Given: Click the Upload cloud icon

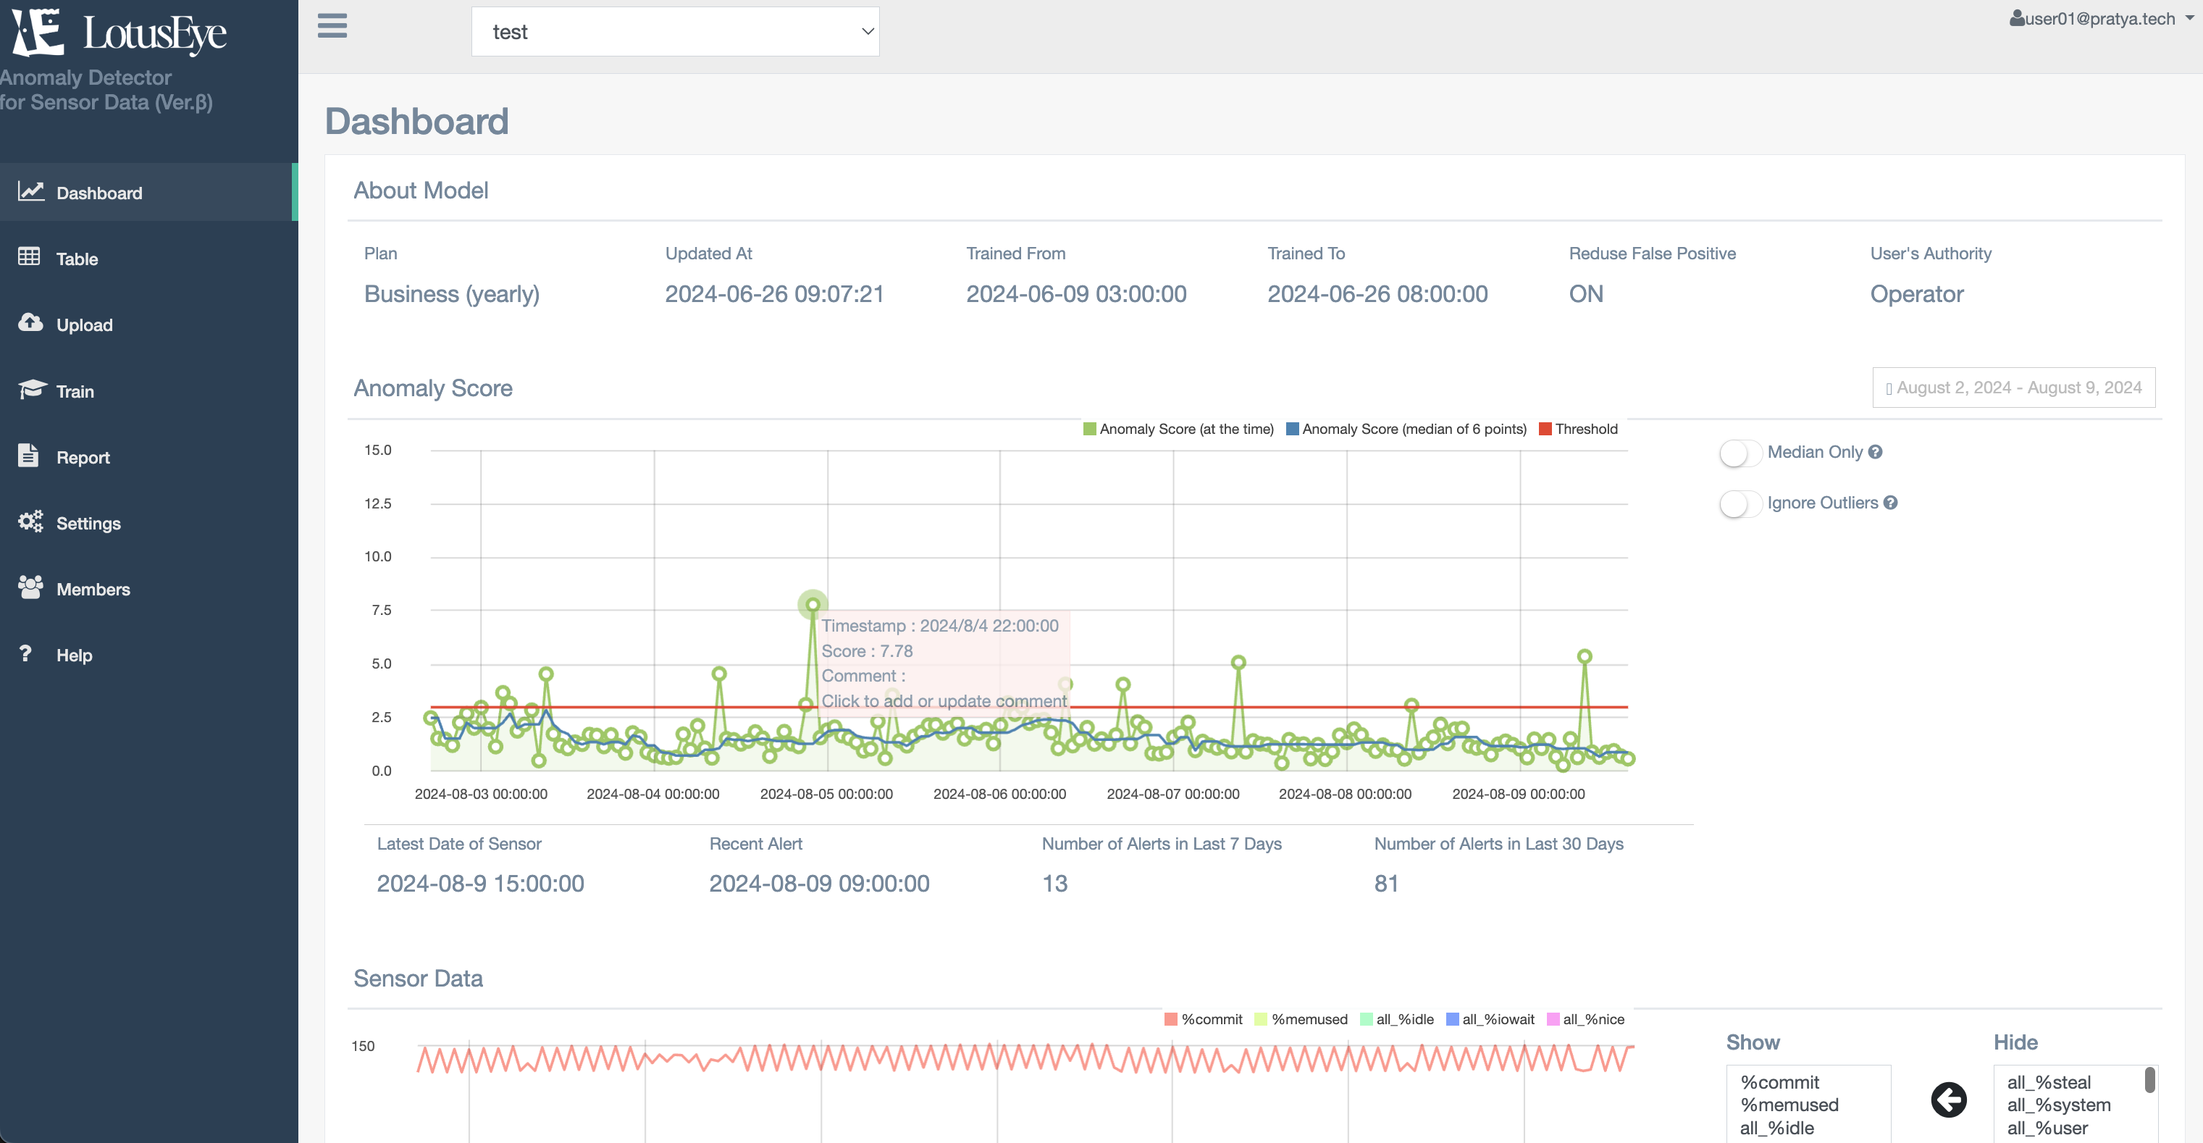Looking at the screenshot, I should pyautogui.click(x=31, y=323).
